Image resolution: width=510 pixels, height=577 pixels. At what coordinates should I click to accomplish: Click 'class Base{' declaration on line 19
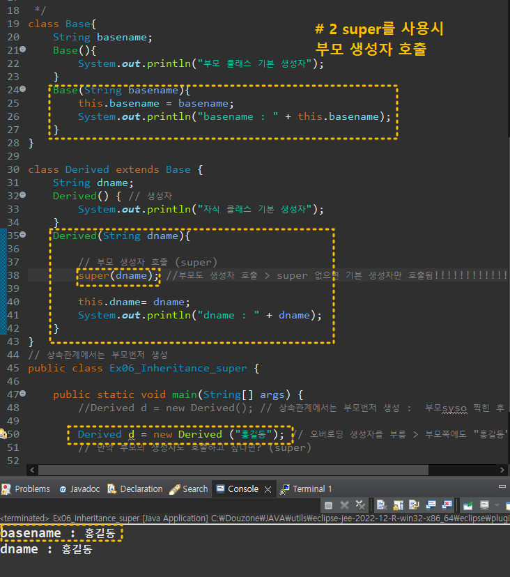(62, 24)
